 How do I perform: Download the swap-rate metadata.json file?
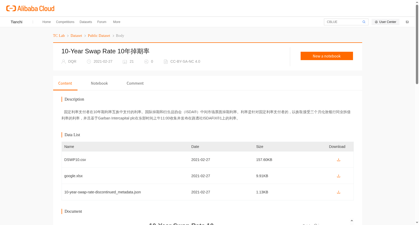click(338, 192)
